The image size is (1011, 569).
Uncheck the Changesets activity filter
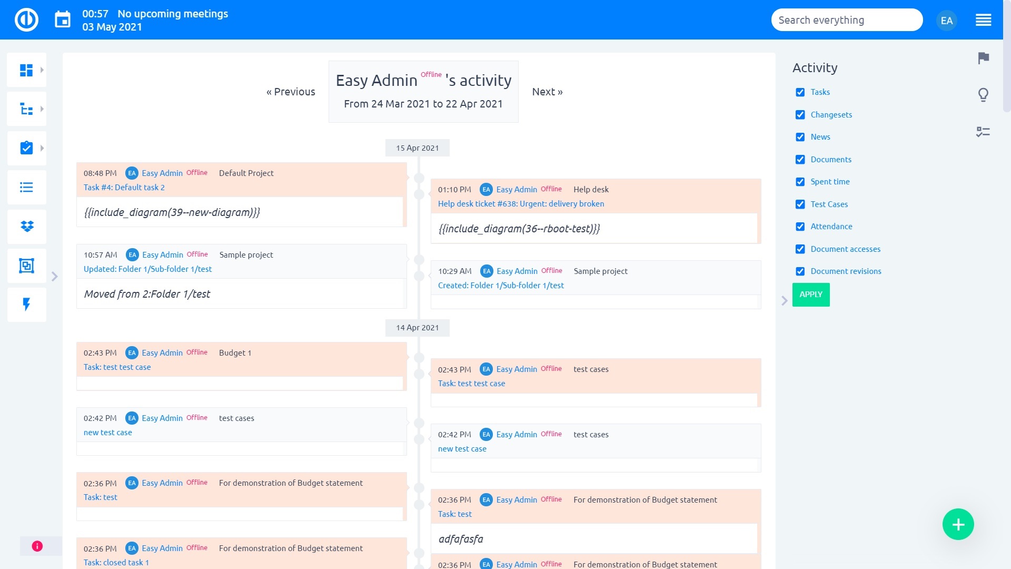tap(800, 114)
